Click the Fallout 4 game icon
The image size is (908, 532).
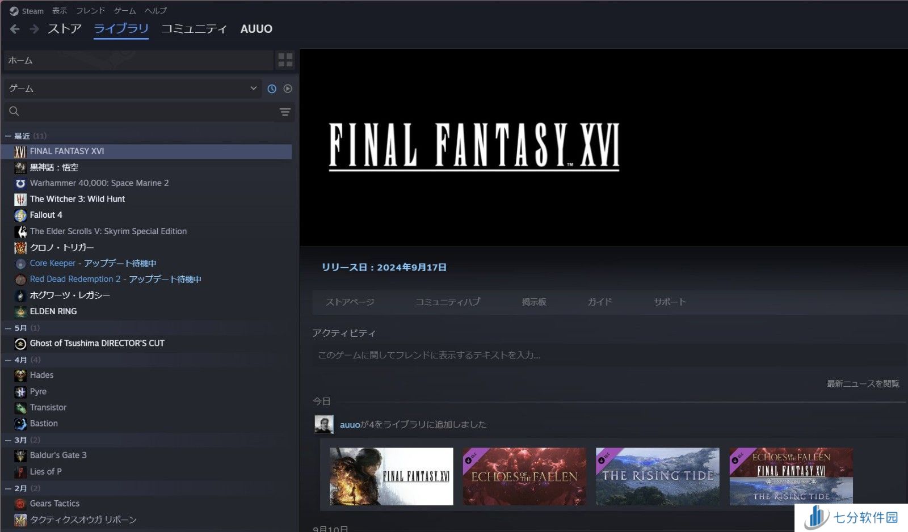20,215
